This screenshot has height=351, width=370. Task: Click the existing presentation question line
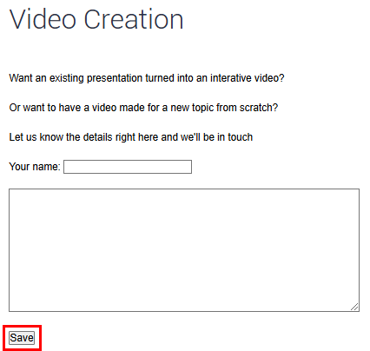point(147,78)
